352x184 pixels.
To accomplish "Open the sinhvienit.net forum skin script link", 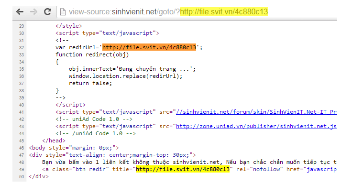I will [x=256, y=112].
